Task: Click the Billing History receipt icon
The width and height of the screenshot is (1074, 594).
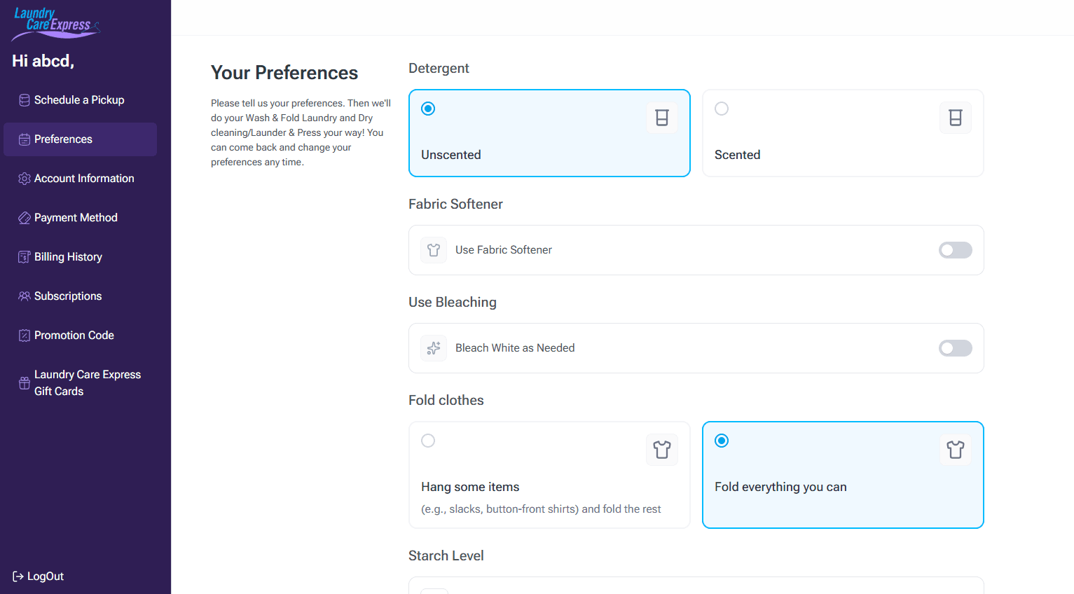Action: [x=25, y=257]
